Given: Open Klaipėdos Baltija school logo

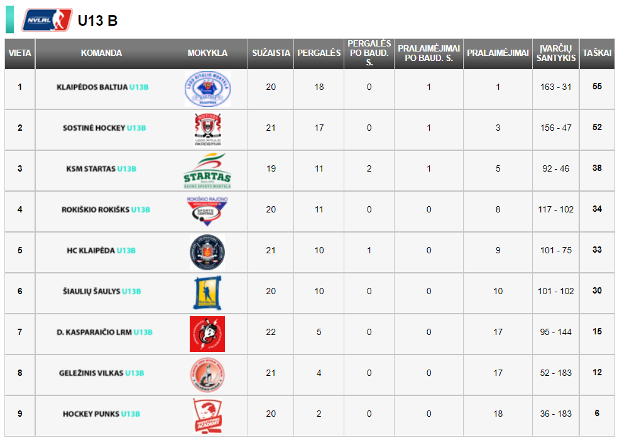Looking at the screenshot, I should coord(207,89).
